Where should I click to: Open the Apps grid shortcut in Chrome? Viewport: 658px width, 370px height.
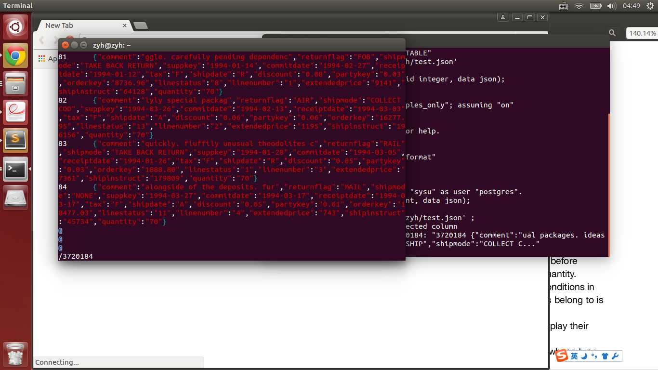point(47,59)
